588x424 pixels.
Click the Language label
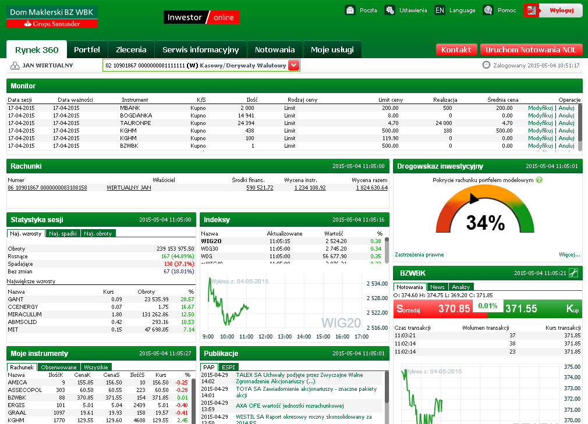(462, 10)
